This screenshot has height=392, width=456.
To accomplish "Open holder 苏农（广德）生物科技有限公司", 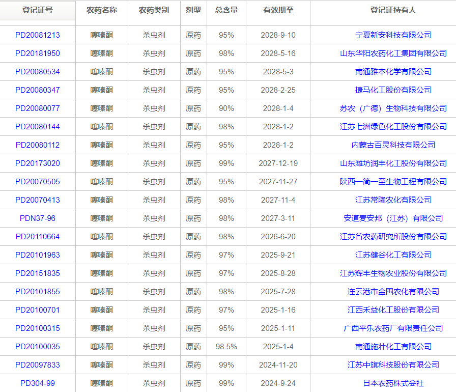I will (393, 108).
